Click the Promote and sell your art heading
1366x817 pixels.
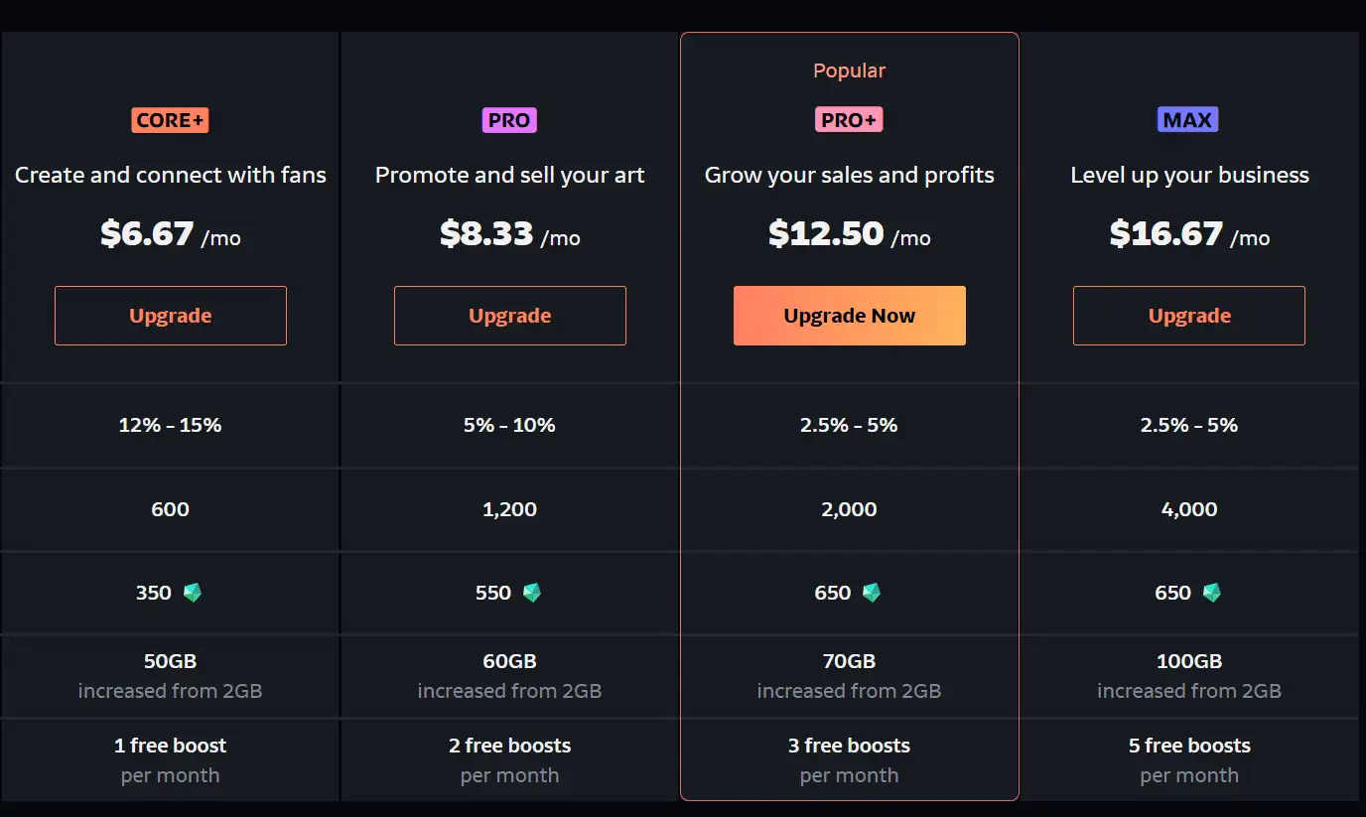point(509,176)
